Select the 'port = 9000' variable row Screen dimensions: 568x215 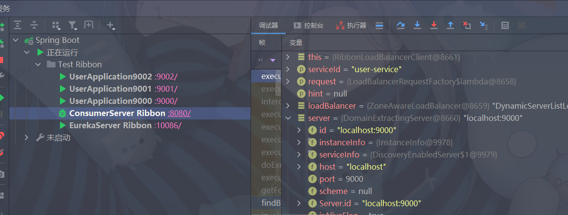click(x=425, y=179)
